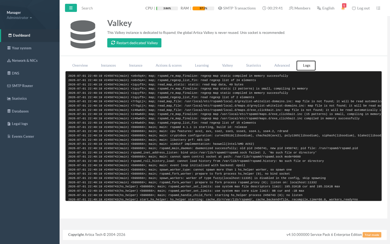The image size is (390, 244).
Task: Toggle the sidebar hamburger menu button
Action: [x=71, y=8]
